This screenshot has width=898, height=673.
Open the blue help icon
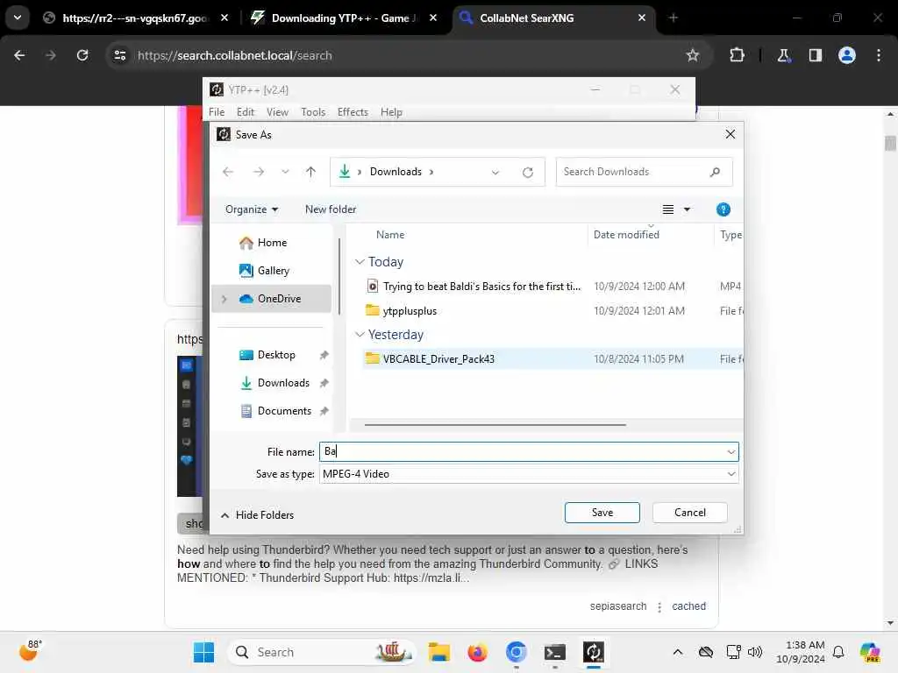pos(723,209)
